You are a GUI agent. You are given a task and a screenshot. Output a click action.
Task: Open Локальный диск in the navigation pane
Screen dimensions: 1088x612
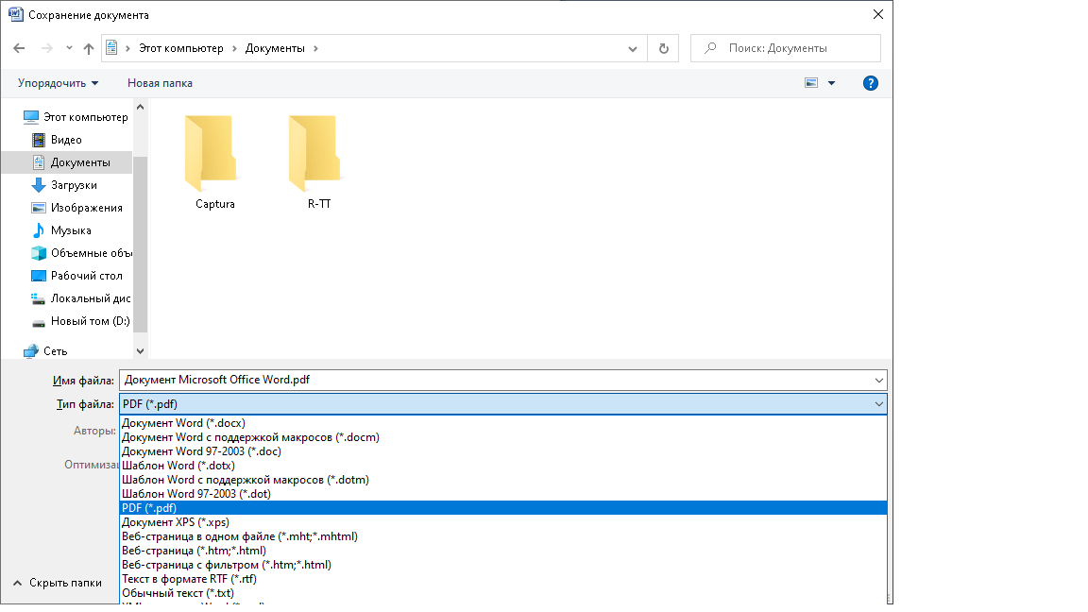point(80,298)
